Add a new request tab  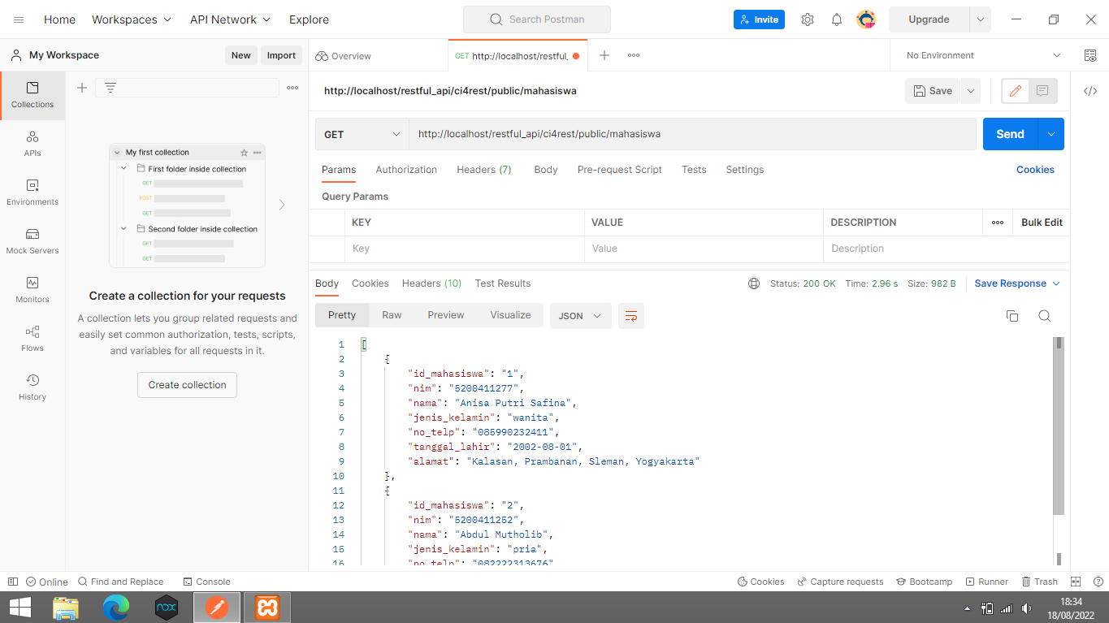pyautogui.click(x=604, y=55)
